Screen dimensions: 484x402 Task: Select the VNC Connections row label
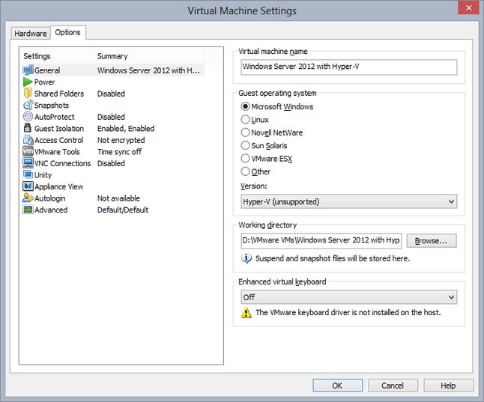tap(63, 163)
